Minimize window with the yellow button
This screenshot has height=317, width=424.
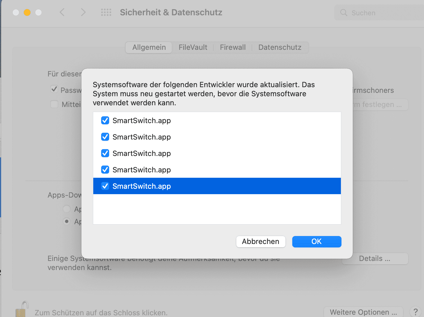coord(27,12)
